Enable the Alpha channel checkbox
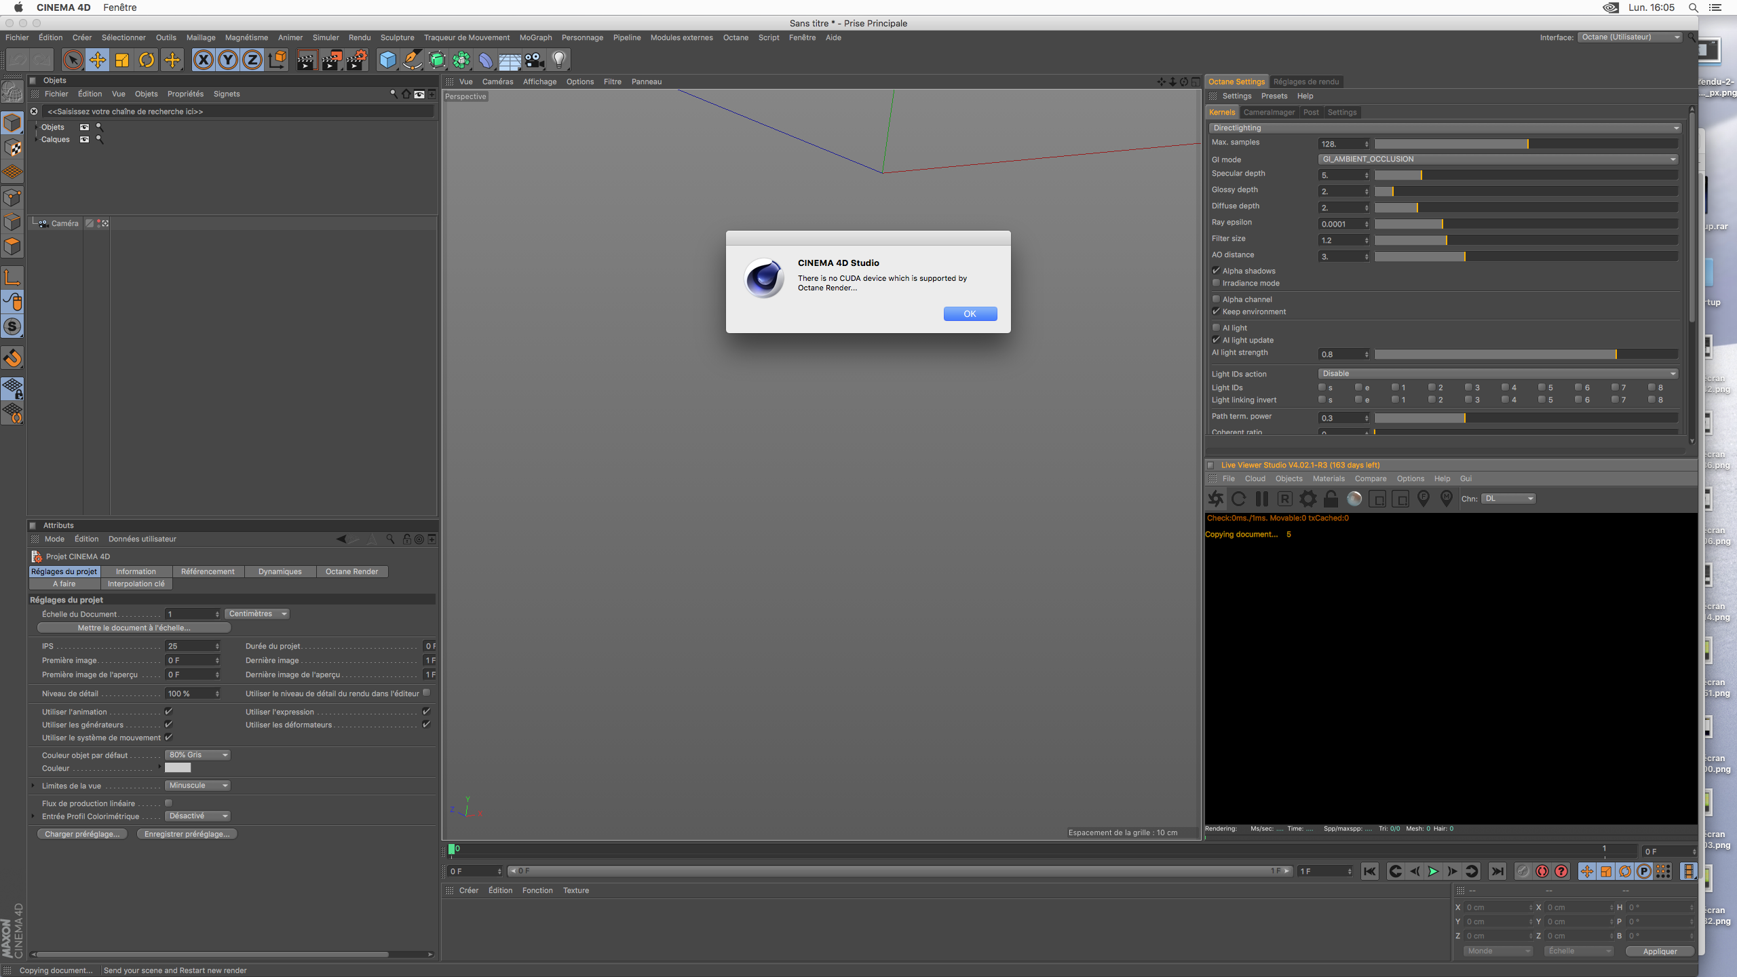Screen dimensions: 1737x977 1216,299
